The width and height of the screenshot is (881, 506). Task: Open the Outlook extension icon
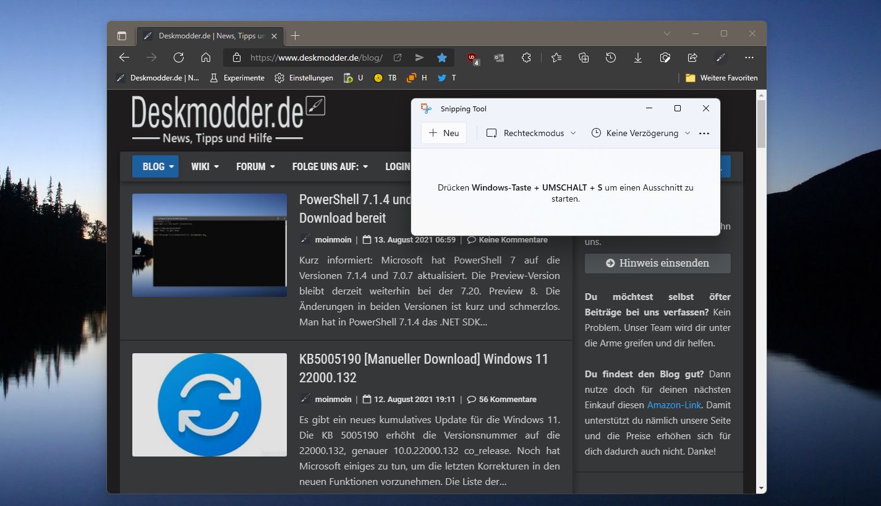(499, 58)
